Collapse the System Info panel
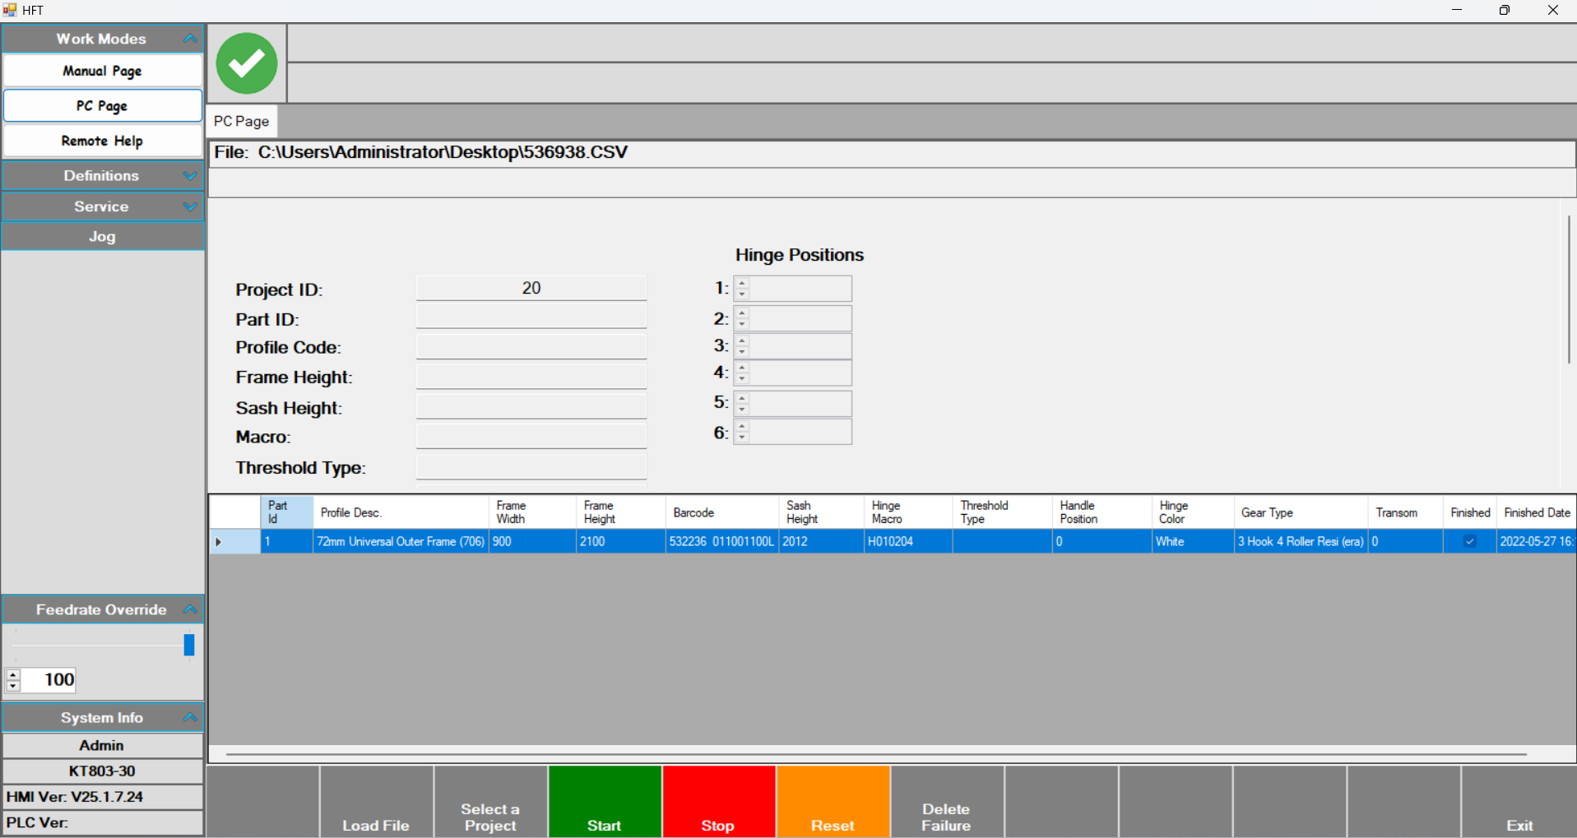Viewport: 1577px width, 838px height. coord(190,718)
